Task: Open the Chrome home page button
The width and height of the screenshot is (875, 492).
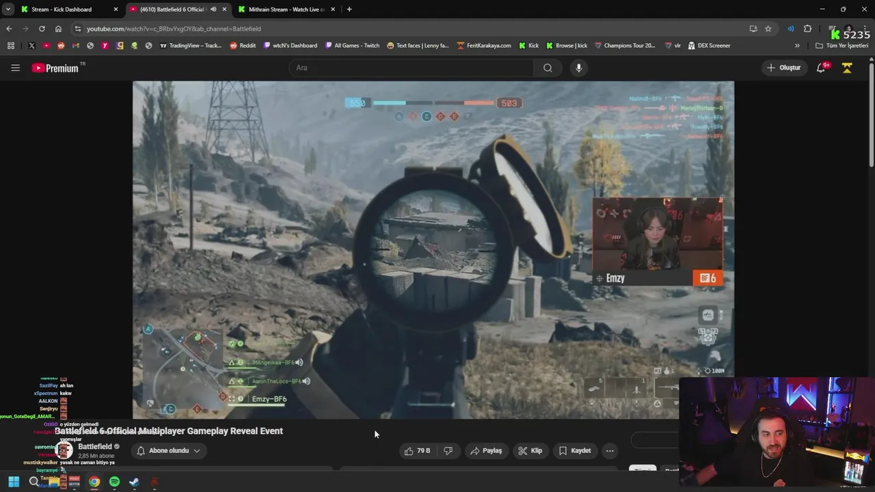Action: 58,29
